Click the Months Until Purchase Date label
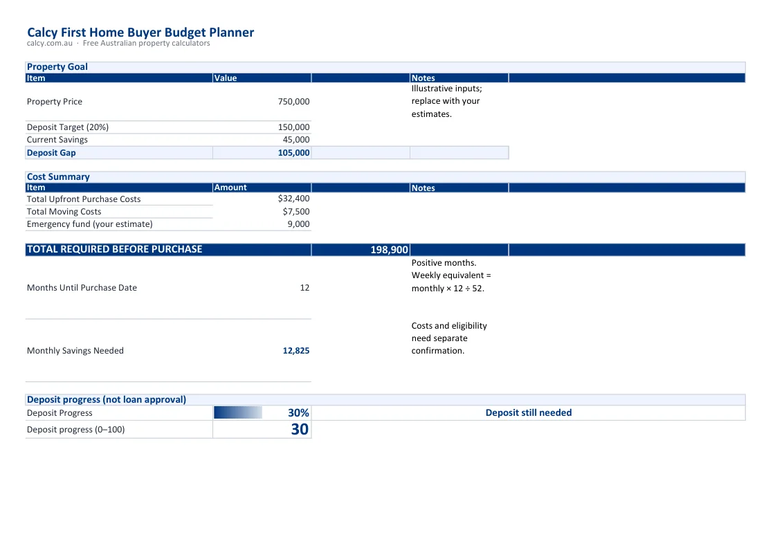775x548 pixels. [x=82, y=288]
